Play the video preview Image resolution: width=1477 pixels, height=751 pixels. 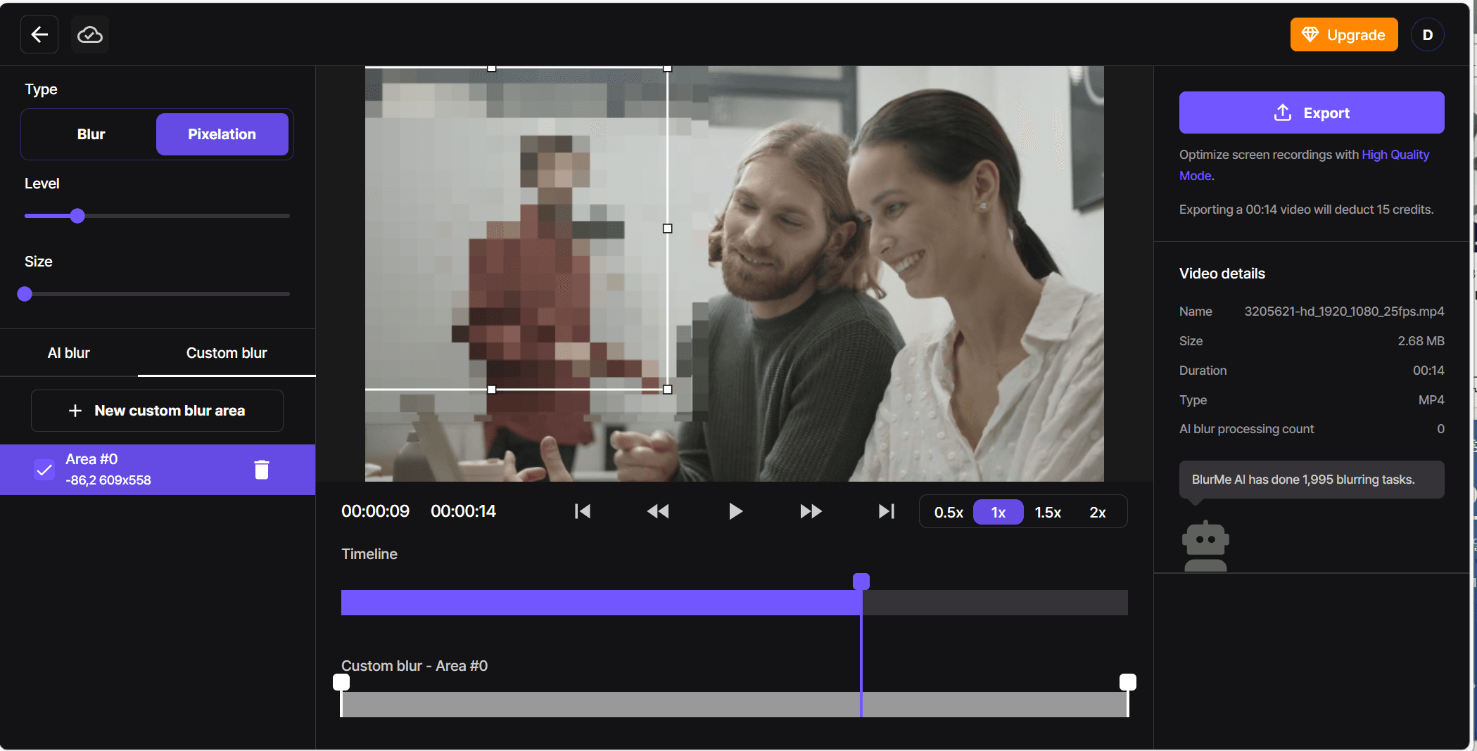(735, 511)
